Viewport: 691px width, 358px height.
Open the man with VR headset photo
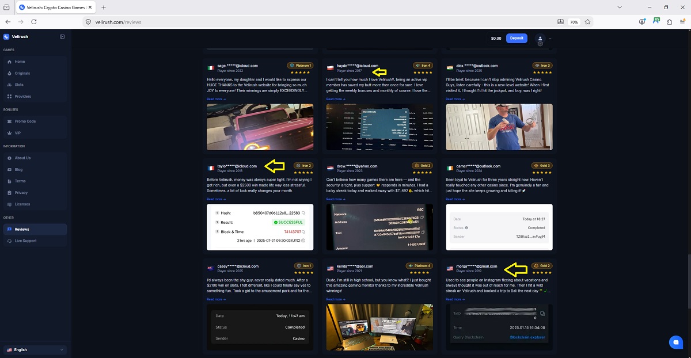point(499,127)
